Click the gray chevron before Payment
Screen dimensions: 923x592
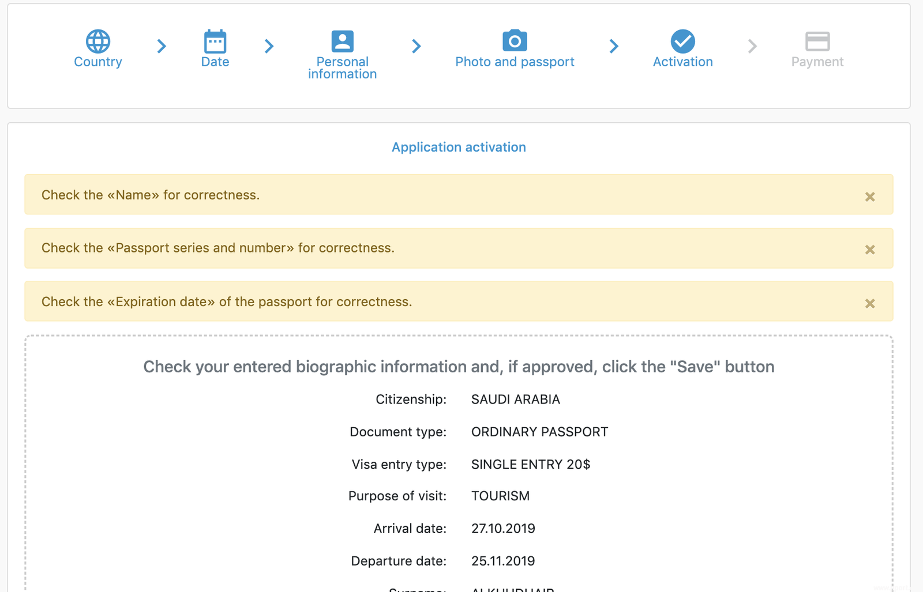click(x=752, y=46)
